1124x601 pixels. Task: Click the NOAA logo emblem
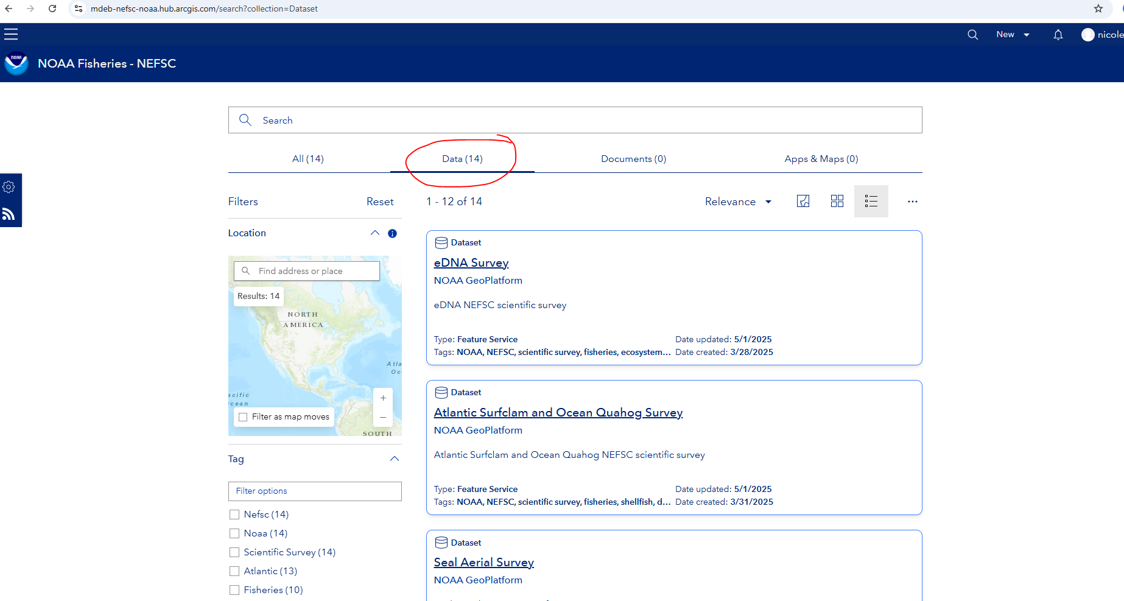point(16,63)
